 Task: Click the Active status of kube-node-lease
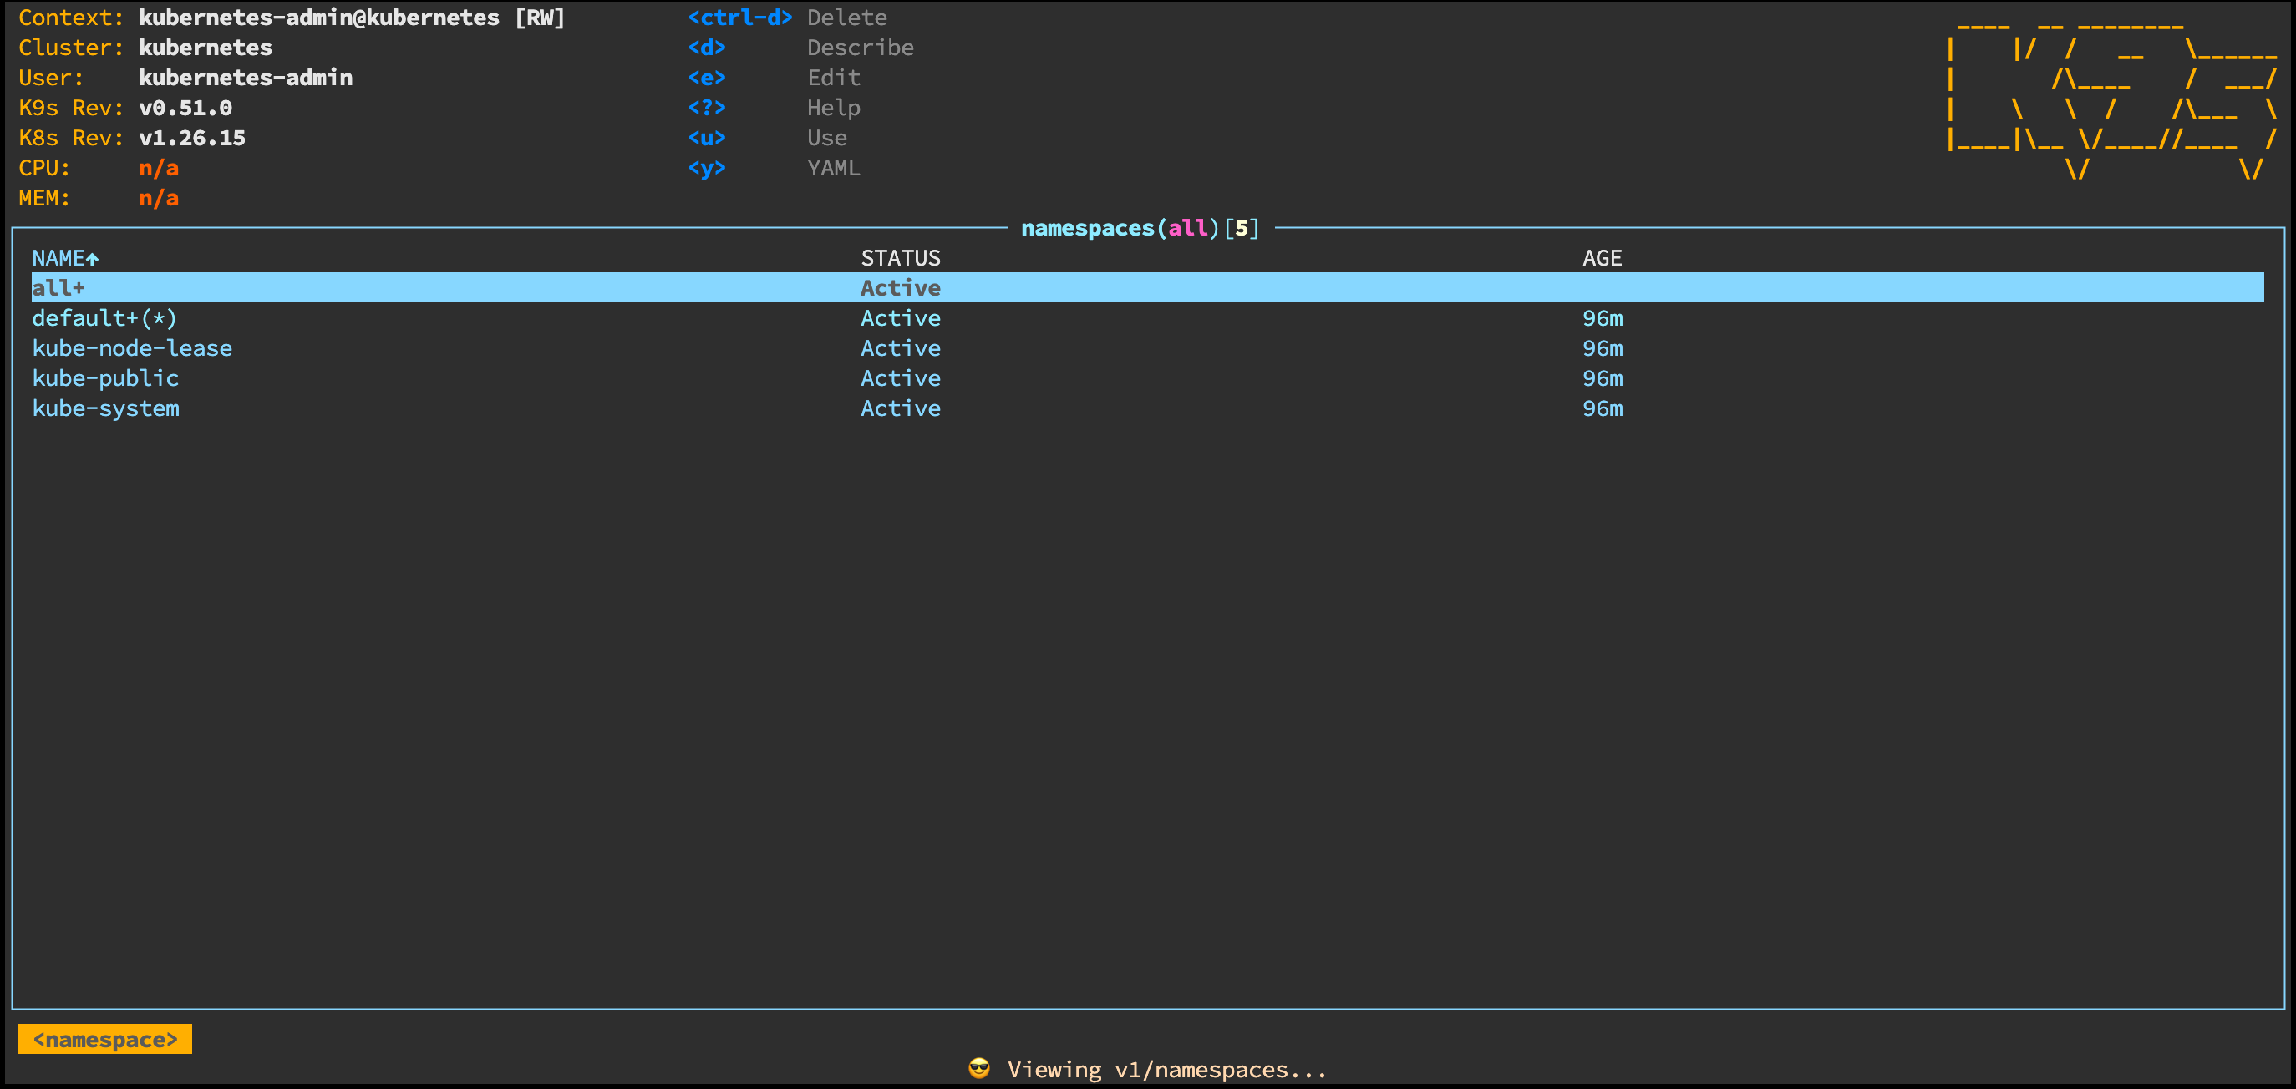(900, 348)
